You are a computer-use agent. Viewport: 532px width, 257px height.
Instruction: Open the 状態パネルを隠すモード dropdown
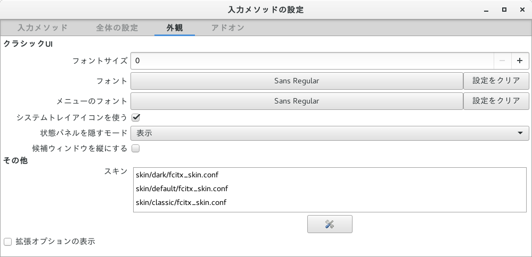pyautogui.click(x=330, y=133)
